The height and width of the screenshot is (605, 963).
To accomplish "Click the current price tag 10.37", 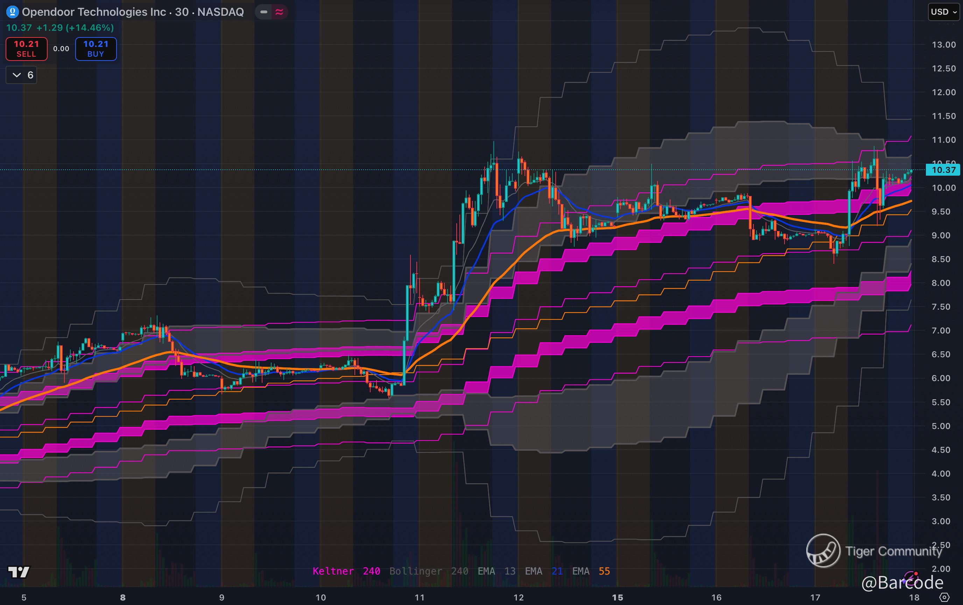I will 943,170.
